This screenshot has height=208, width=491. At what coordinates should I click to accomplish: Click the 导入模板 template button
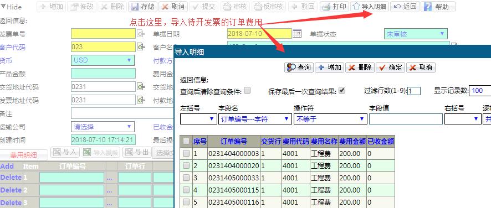[101, 152]
